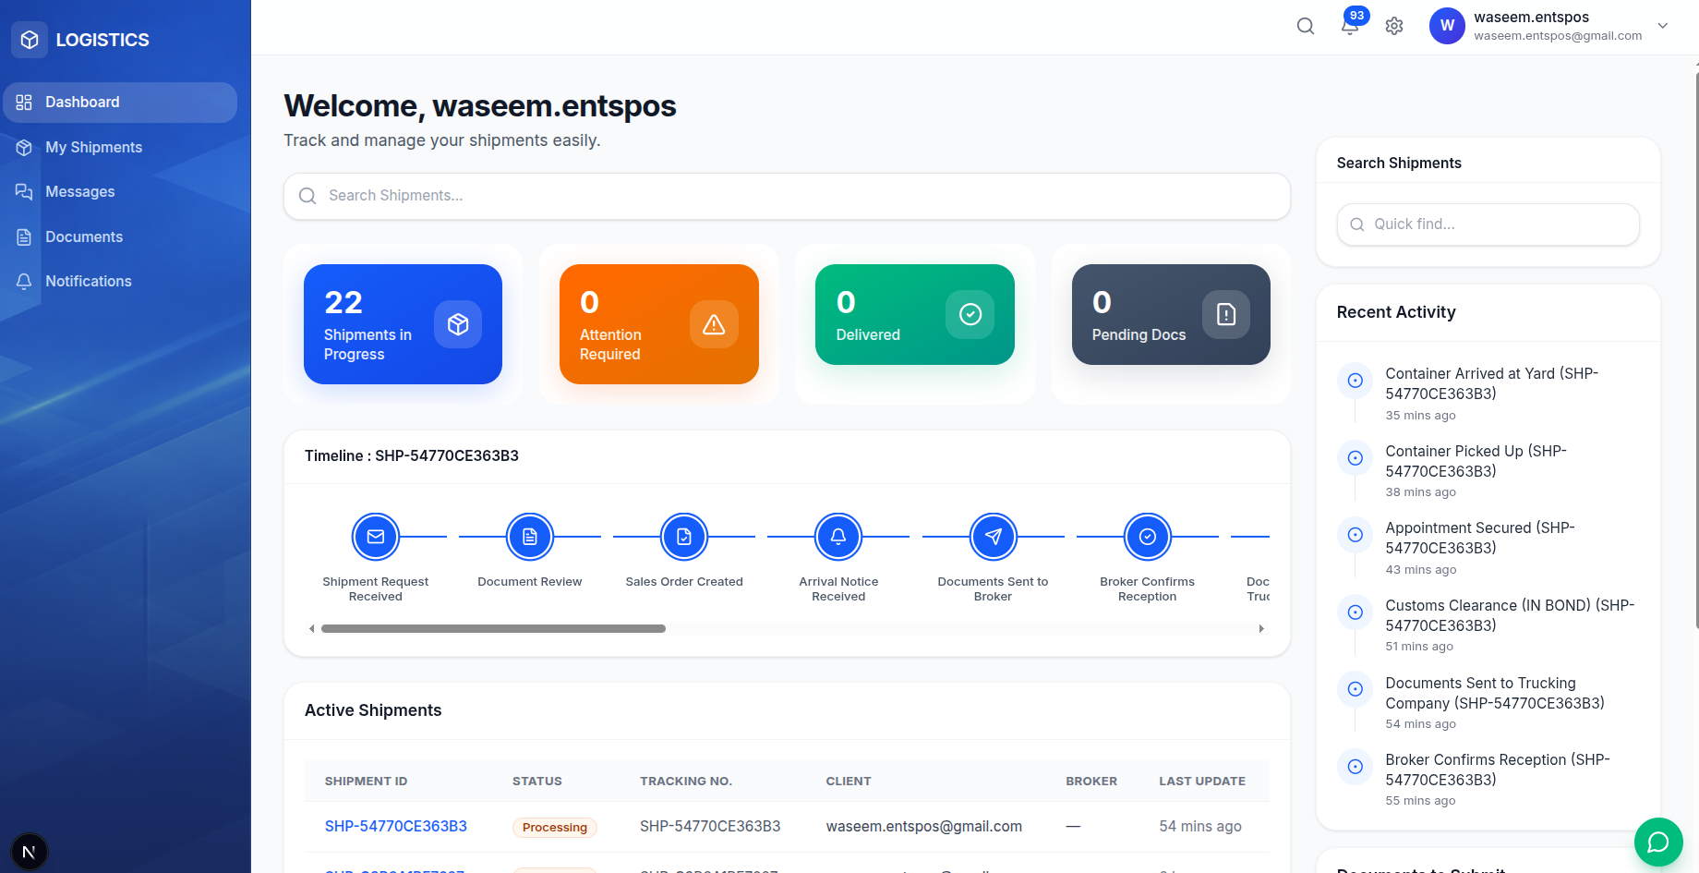Image resolution: width=1699 pixels, height=873 pixels.
Task: Click the search magnifier in top bar
Action: (1306, 26)
